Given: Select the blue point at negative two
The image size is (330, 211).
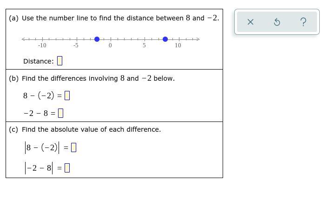Looking at the screenshot, I should coord(97,39).
